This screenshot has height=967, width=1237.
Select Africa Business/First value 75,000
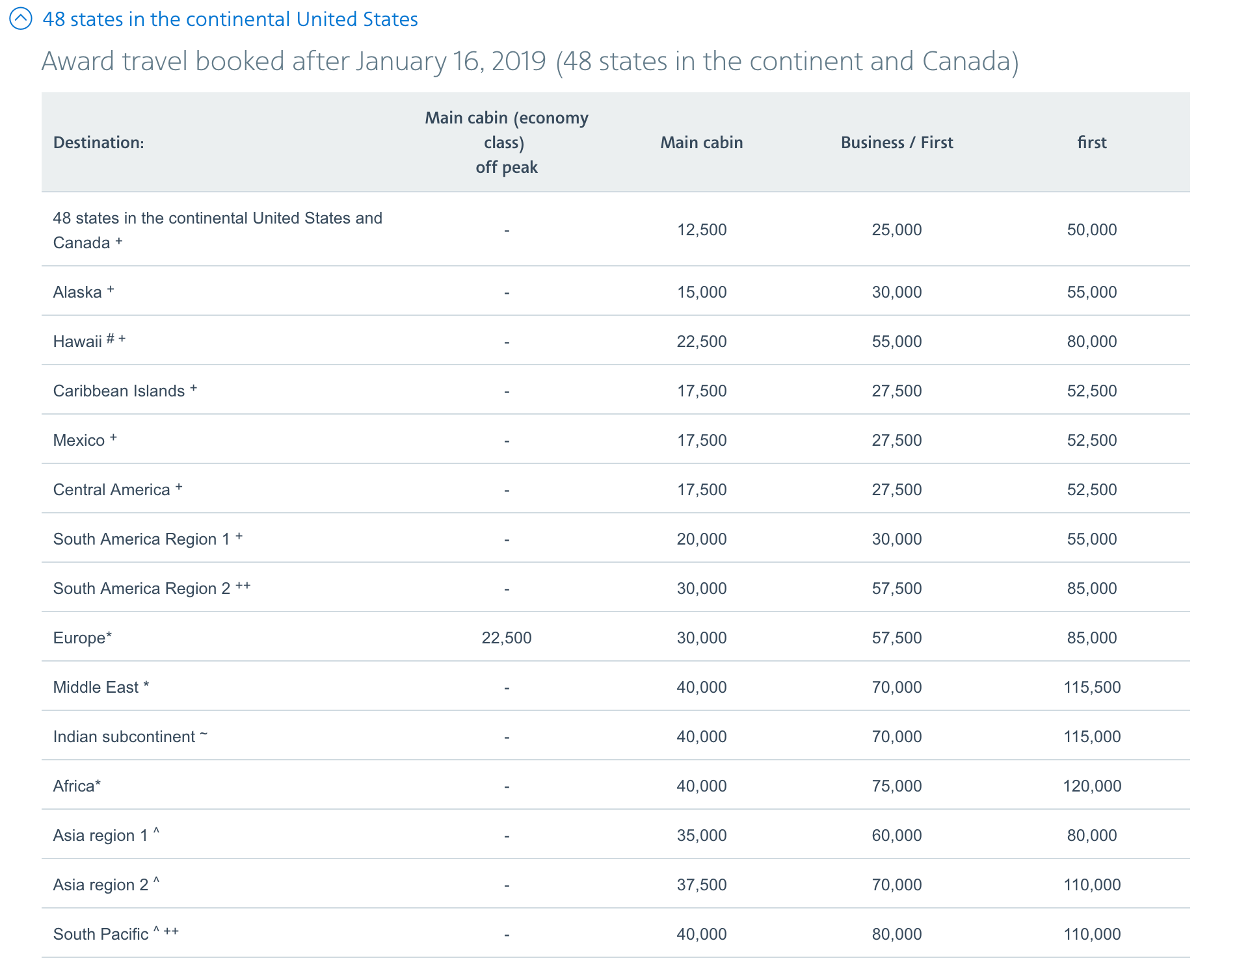tap(897, 786)
